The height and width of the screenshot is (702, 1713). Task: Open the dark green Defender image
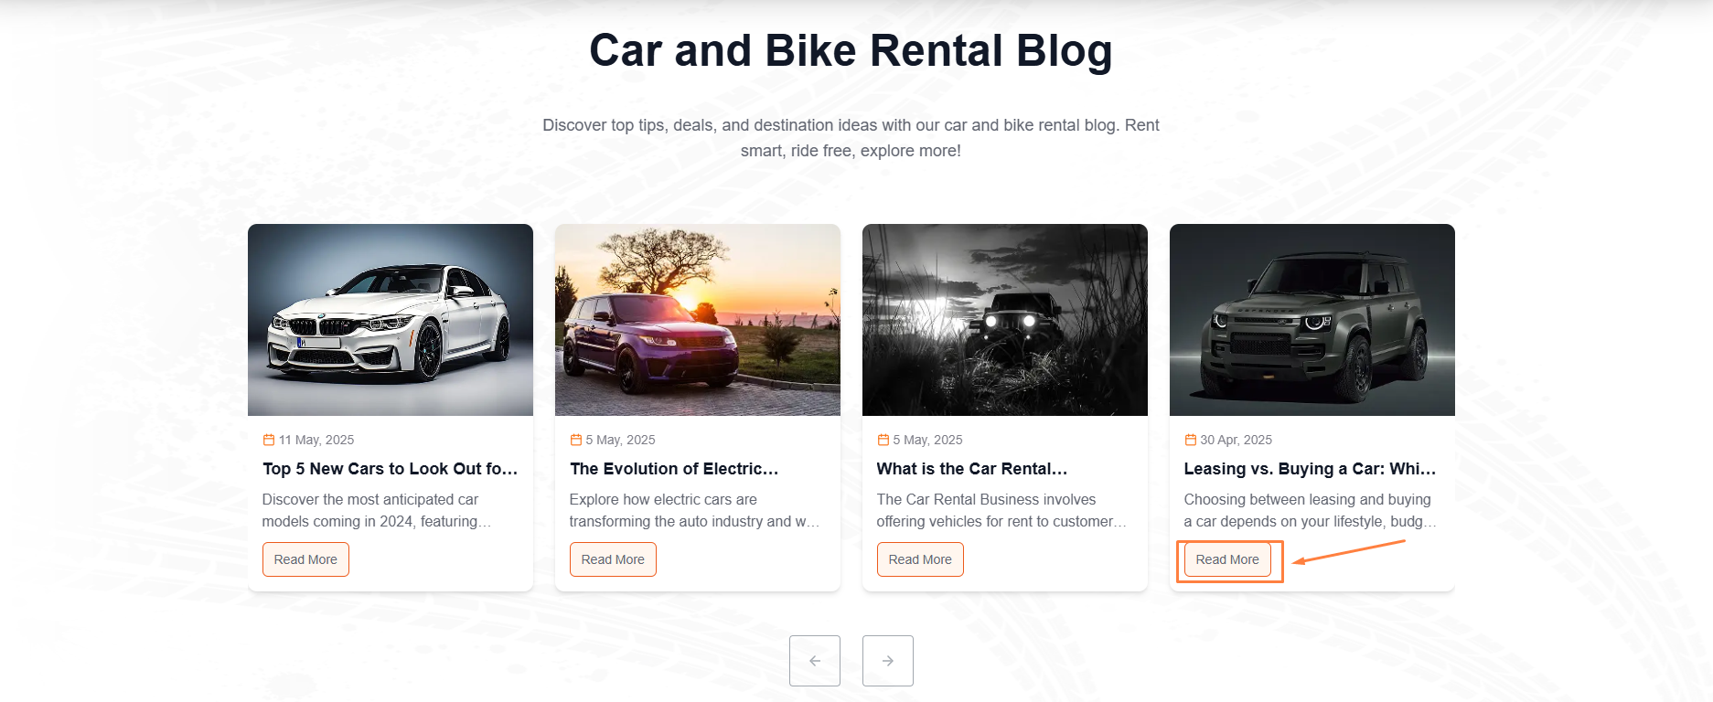(x=1312, y=320)
